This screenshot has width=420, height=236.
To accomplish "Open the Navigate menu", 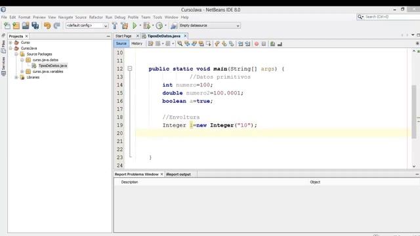I will 66,17.
